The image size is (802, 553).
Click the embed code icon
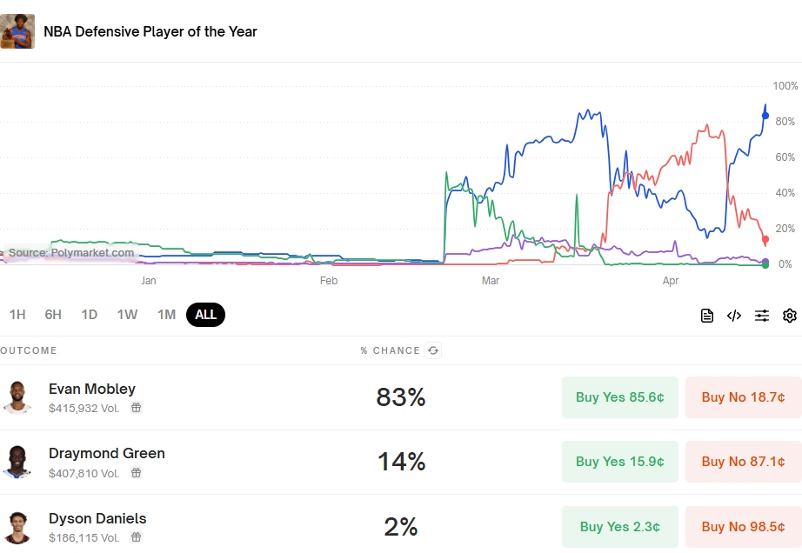(734, 316)
